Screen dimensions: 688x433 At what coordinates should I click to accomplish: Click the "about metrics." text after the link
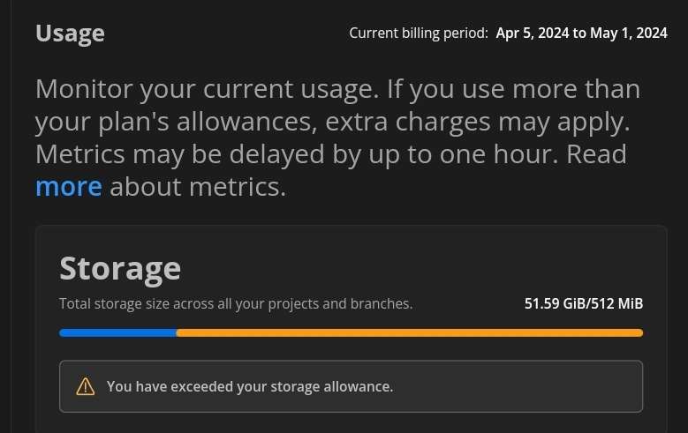198,187
